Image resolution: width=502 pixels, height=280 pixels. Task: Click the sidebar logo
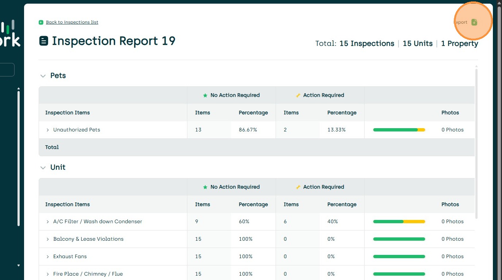10,33
